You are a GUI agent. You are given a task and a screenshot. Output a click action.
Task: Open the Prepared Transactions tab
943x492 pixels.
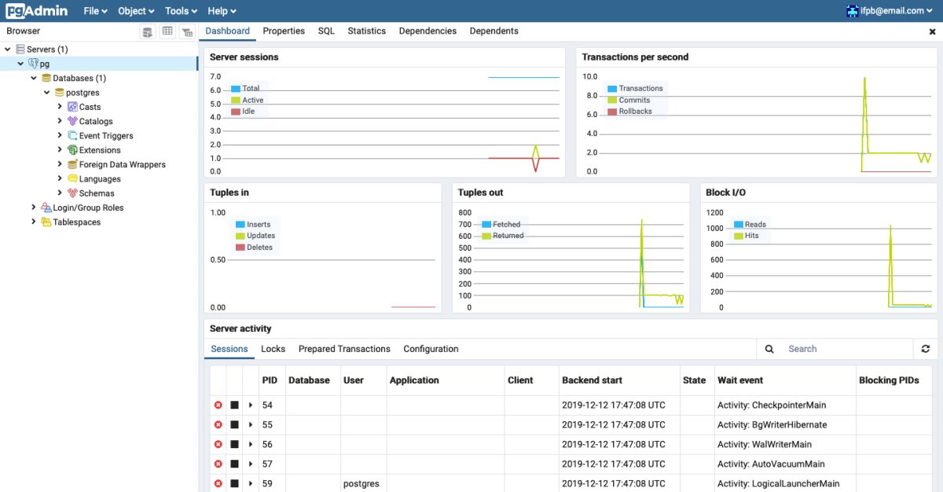(344, 349)
